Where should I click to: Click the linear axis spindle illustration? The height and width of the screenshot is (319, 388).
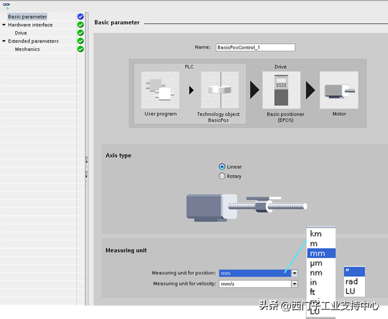point(246,207)
